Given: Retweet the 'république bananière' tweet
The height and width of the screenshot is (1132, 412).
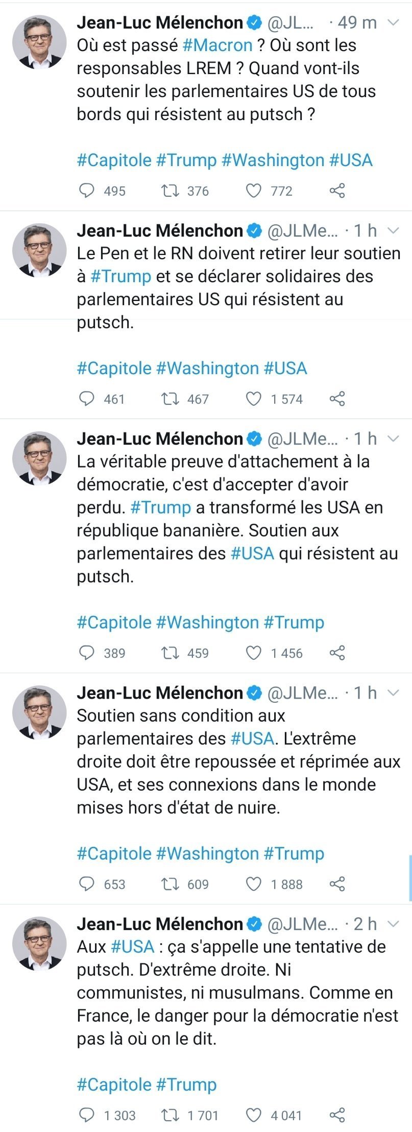Looking at the screenshot, I should pos(169,653).
